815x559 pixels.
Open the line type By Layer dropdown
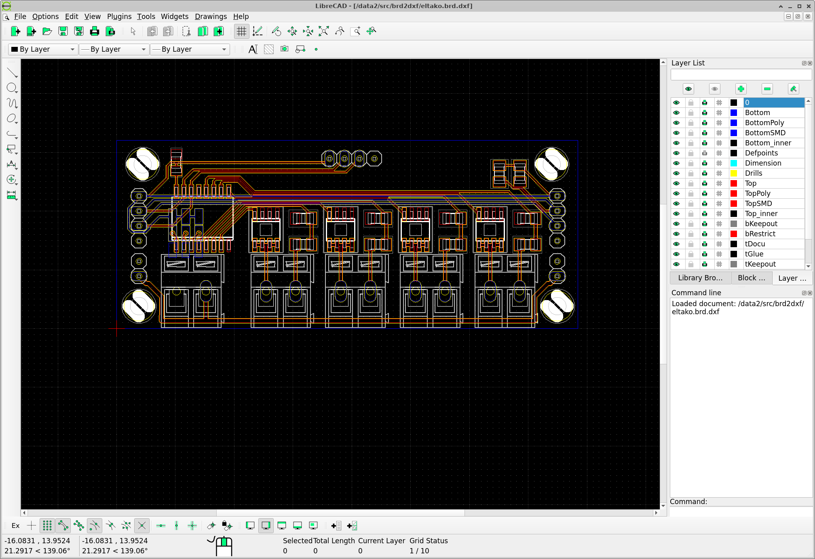click(190, 49)
